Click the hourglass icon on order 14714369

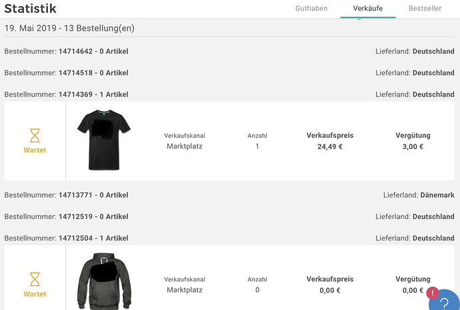click(x=35, y=136)
